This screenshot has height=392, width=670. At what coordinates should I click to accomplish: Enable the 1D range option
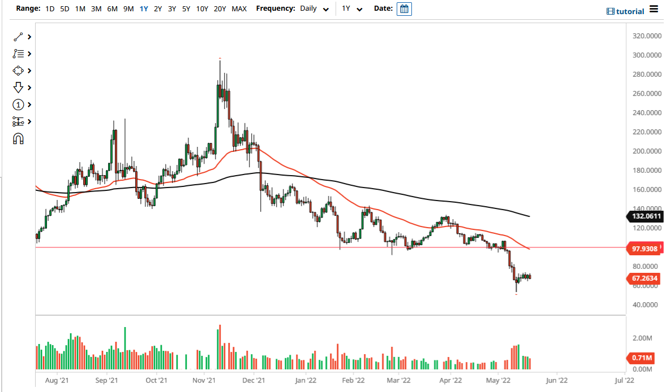[49, 9]
